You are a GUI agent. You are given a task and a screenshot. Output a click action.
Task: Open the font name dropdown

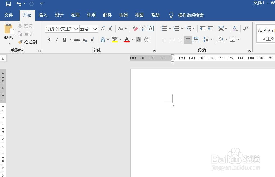75,29
